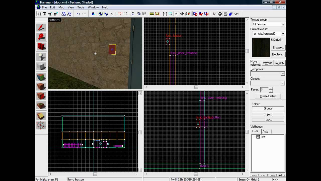Open the Categories dropdown
The image size is (321, 181).
click(283, 74)
